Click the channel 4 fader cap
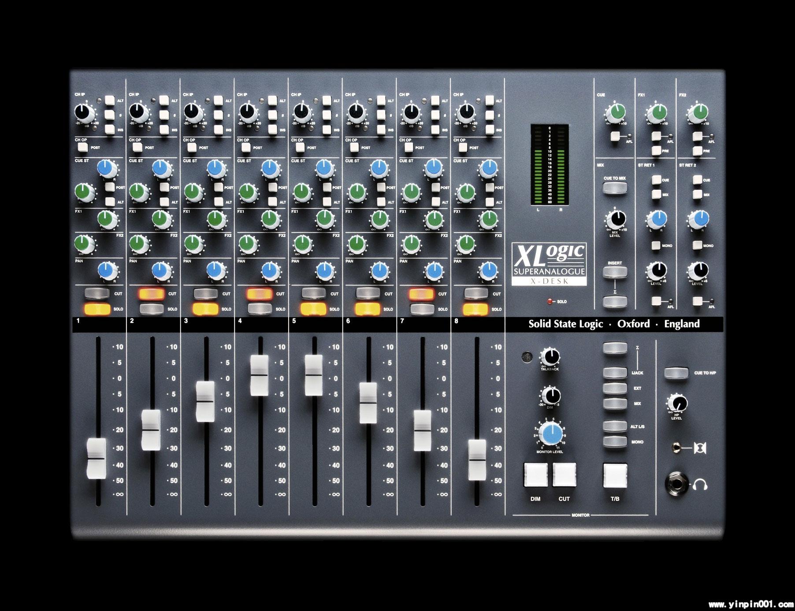The image size is (795, 611). (x=260, y=375)
